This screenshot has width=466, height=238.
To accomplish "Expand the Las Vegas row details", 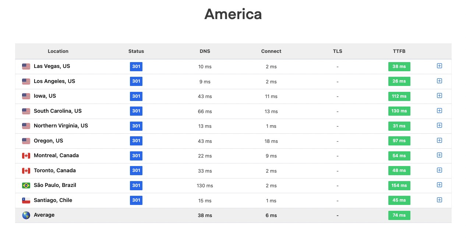I will click(x=439, y=66).
